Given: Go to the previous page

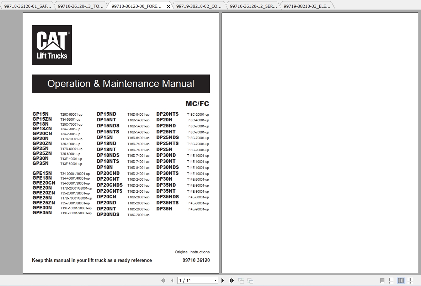Looking at the screenshot, I should coord(172,280).
